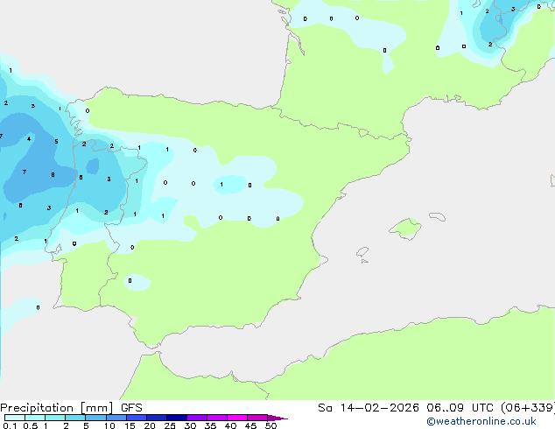Click the 1–2 mm legend swatch
The image size is (555, 429).
tap(55, 418)
